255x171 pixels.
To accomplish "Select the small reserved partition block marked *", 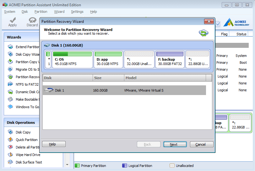I will (48, 59).
